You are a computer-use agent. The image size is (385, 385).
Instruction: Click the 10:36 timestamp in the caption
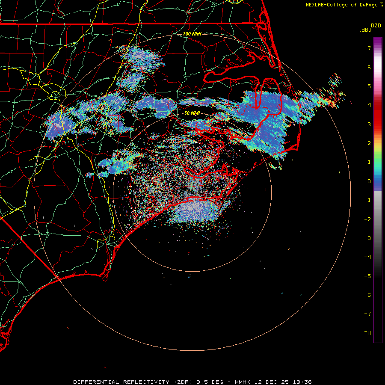click(302, 382)
